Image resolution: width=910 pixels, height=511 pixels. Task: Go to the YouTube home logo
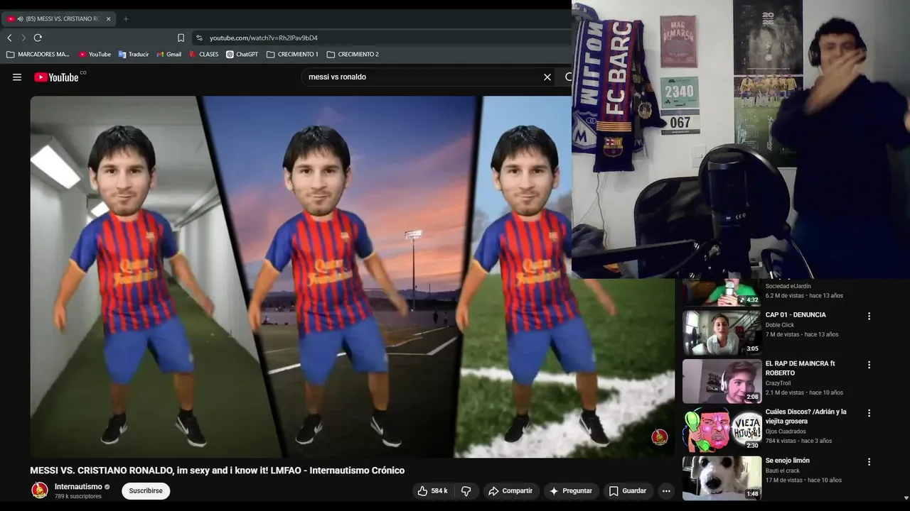(x=56, y=77)
